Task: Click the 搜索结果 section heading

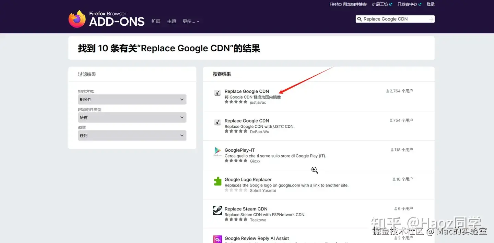Action: point(222,74)
